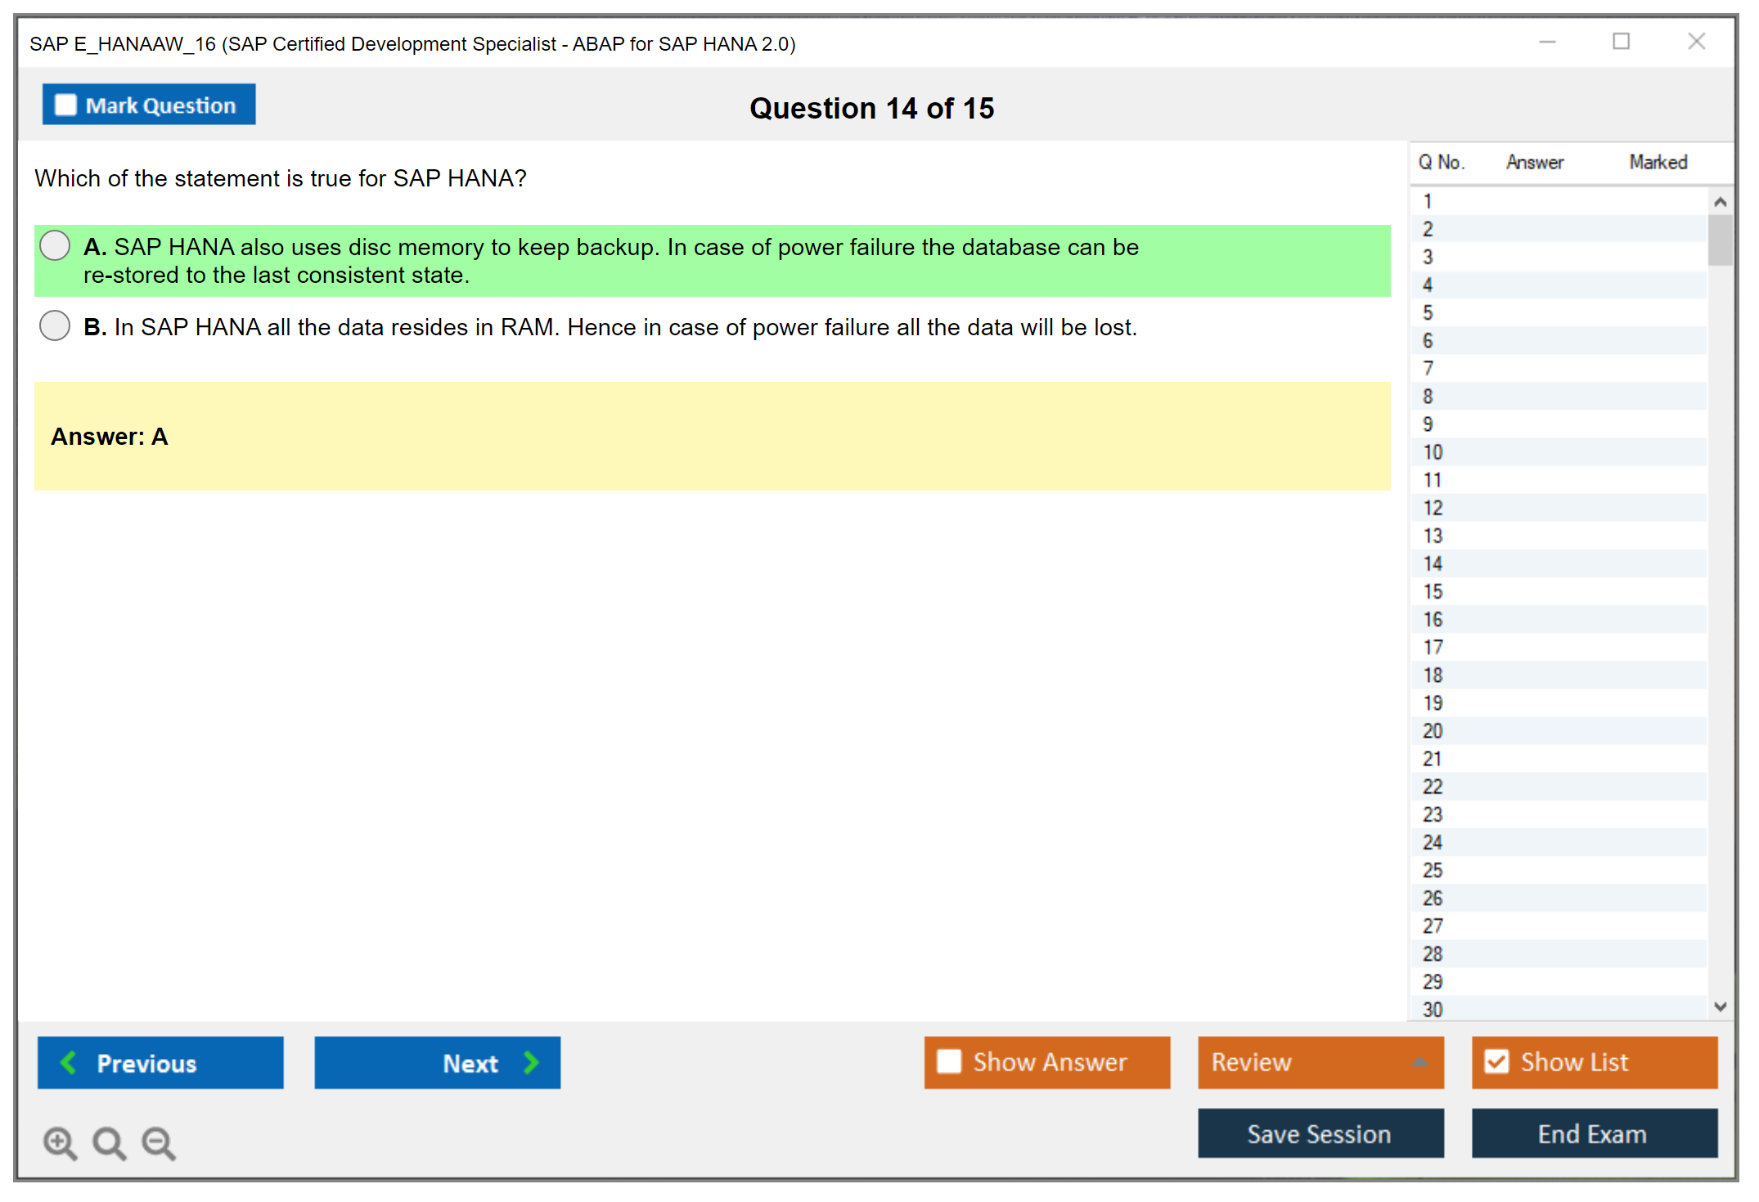Check the Mark Question checkbox
The height and width of the screenshot is (1202, 1759).
[65, 105]
